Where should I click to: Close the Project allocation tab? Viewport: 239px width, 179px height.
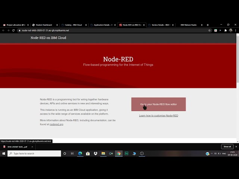point(28,25)
